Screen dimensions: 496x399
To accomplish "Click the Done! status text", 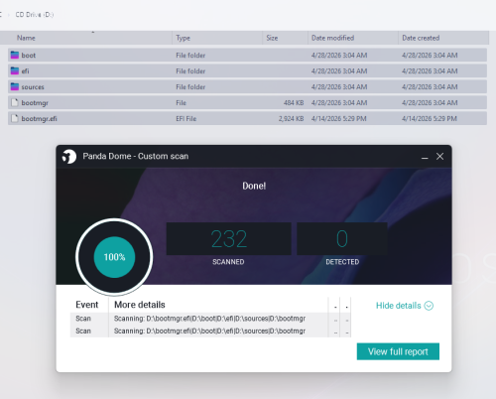I will click(x=254, y=186).
